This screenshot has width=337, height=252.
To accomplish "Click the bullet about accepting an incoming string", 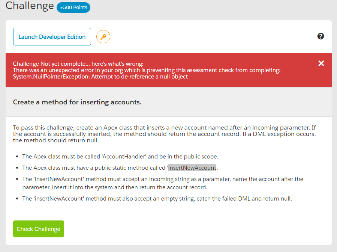I will (x=163, y=183).
